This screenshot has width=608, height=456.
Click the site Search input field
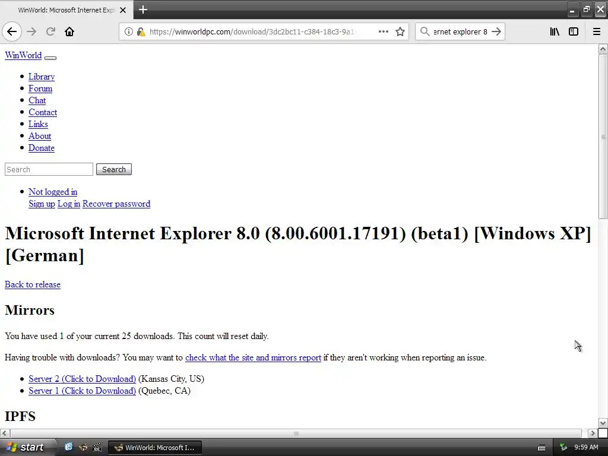pos(49,169)
